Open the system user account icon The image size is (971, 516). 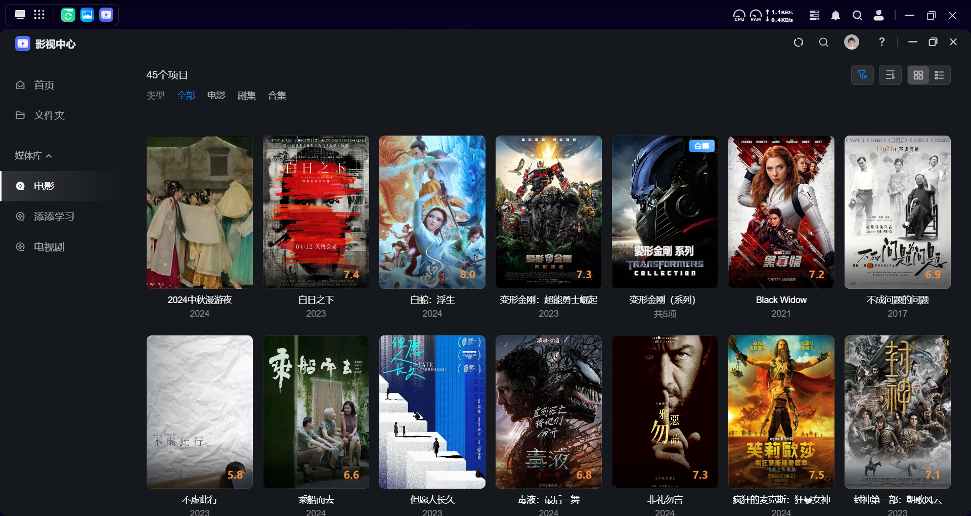coord(879,16)
